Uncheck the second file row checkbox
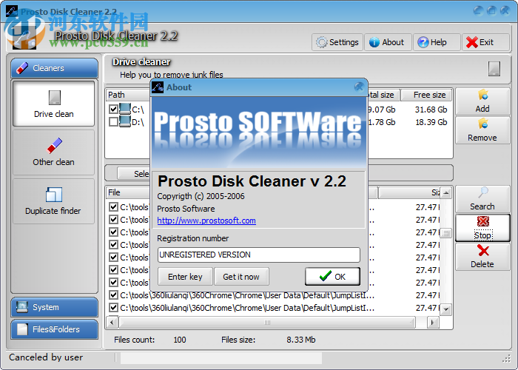 113,220
